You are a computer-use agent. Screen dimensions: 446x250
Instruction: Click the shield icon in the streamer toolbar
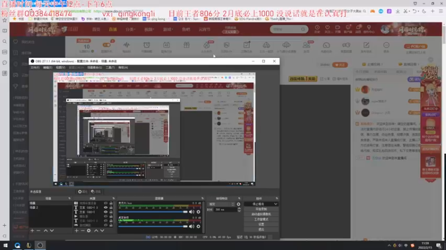point(226,45)
